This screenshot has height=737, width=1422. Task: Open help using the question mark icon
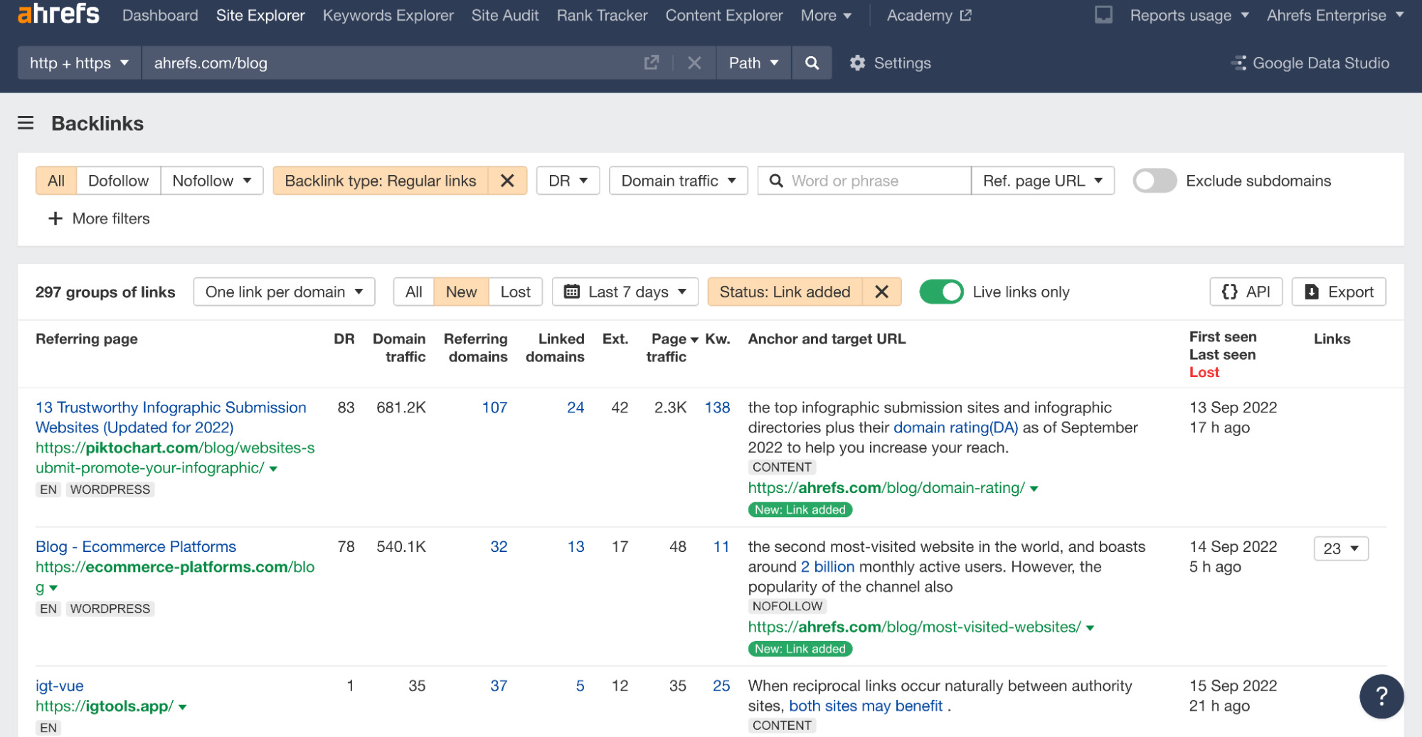pyautogui.click(x=1381, y=696)
